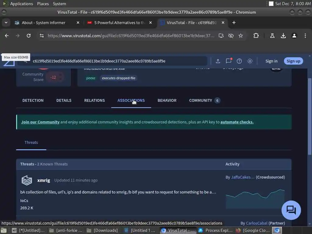Click the Sign up button

point(293,61)
